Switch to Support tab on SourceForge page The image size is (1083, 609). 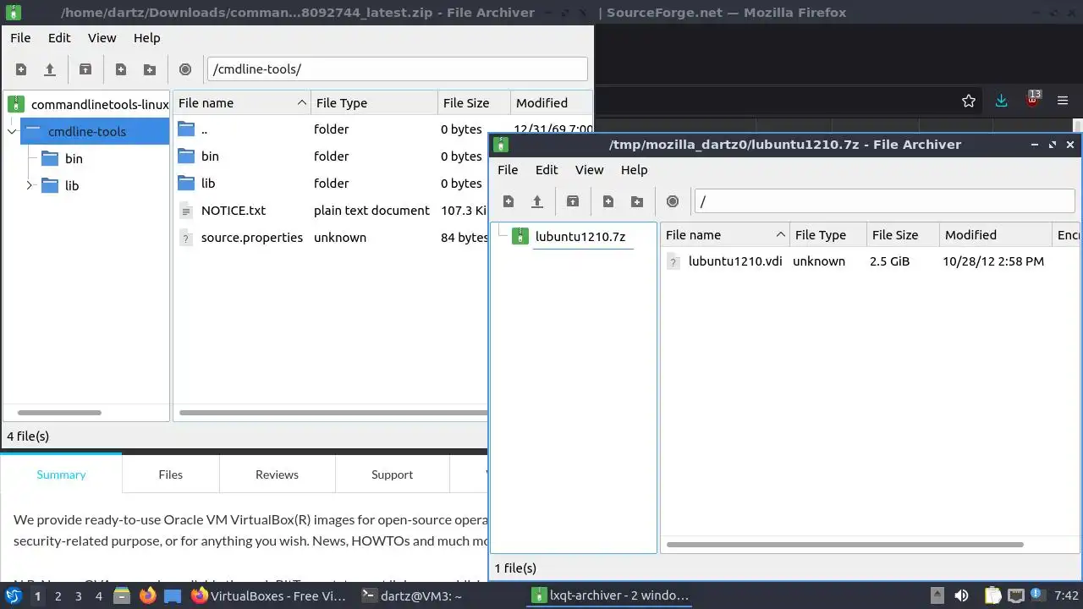392,475
